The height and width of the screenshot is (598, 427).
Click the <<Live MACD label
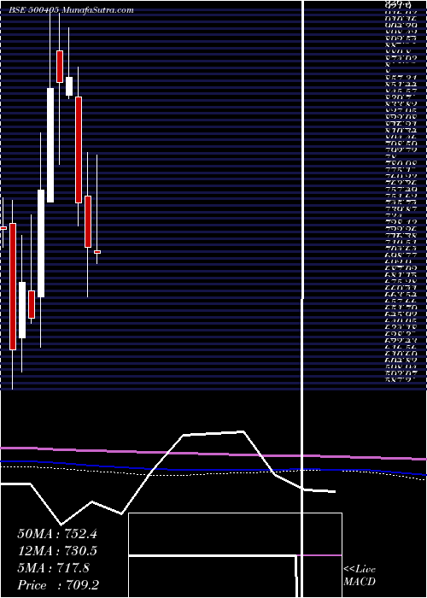click(360, 576)
